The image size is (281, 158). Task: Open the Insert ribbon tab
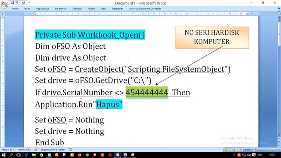[x=27, y=9]
